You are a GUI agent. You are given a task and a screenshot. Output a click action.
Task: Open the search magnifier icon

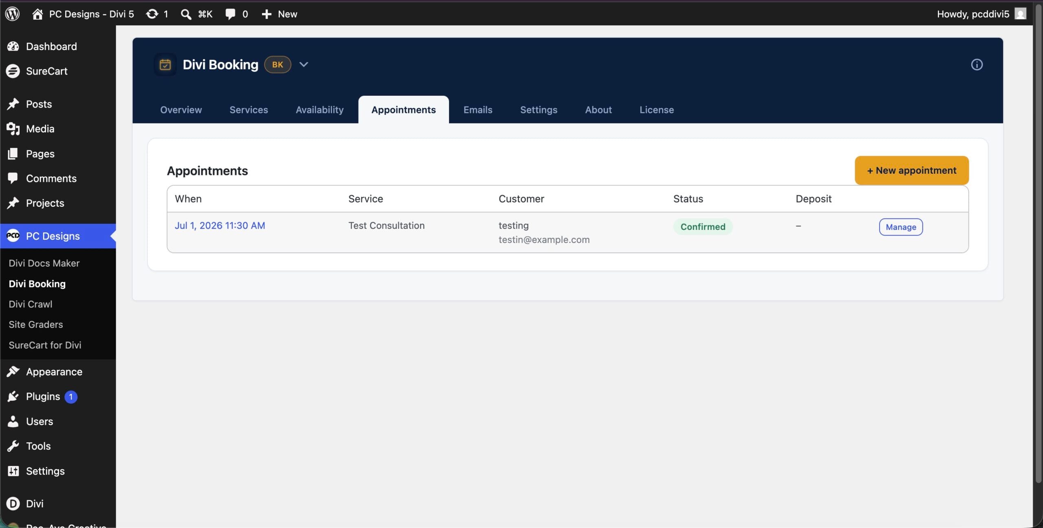186,14
